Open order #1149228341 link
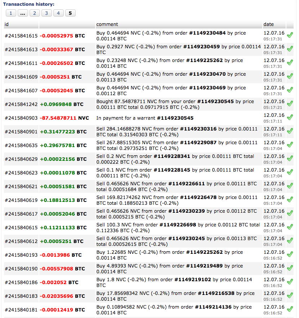The width and height of the screenshot is (299, 318). 172,156
